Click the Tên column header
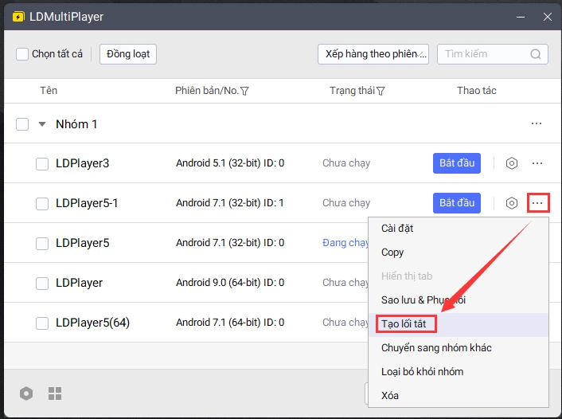Screen dimensions: 562x419 (x=49, y=90)
